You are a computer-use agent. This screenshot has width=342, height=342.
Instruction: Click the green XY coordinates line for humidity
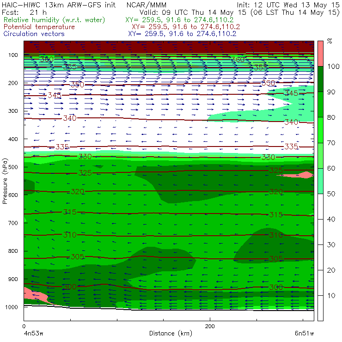(x=179, y=20)
